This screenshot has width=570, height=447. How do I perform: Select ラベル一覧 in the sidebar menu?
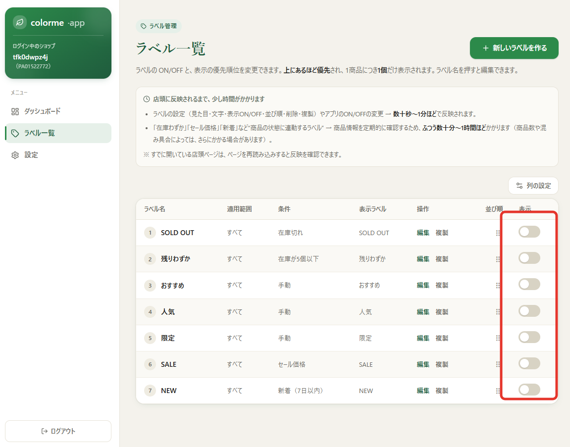(x=58, y=133)
